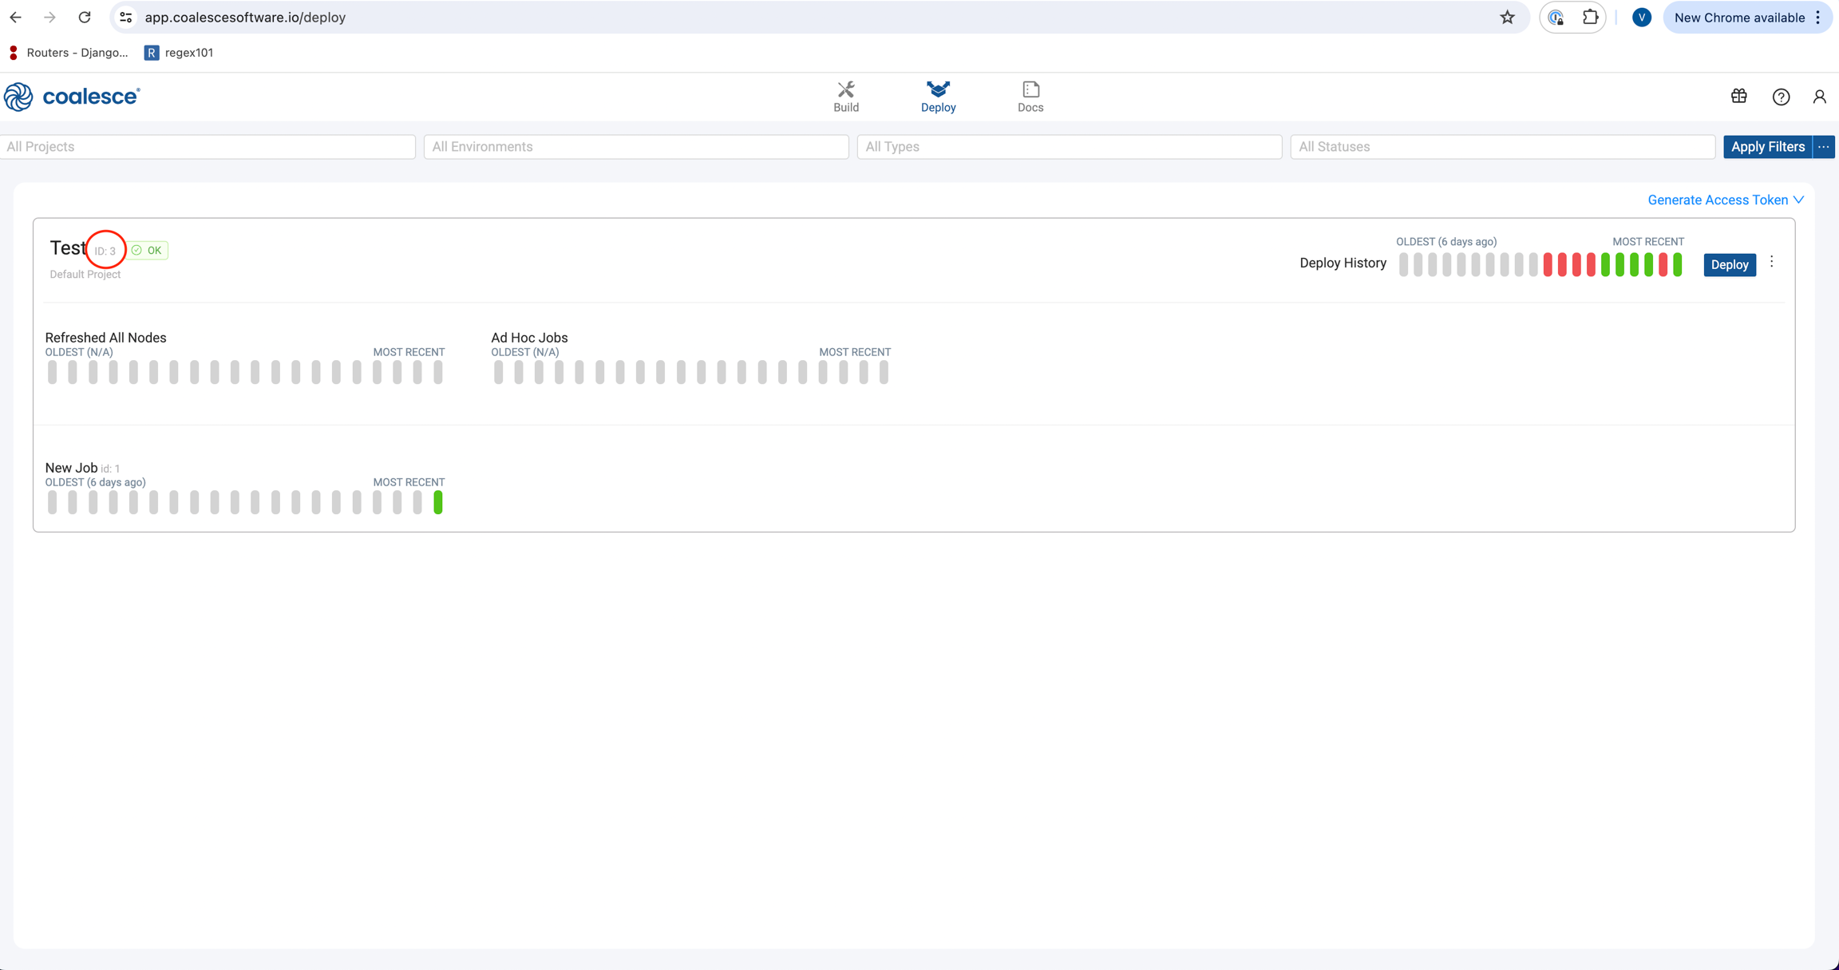The image size is (1839, 970).
Task: Click the Coalesce logo
Action: (72, 97)
